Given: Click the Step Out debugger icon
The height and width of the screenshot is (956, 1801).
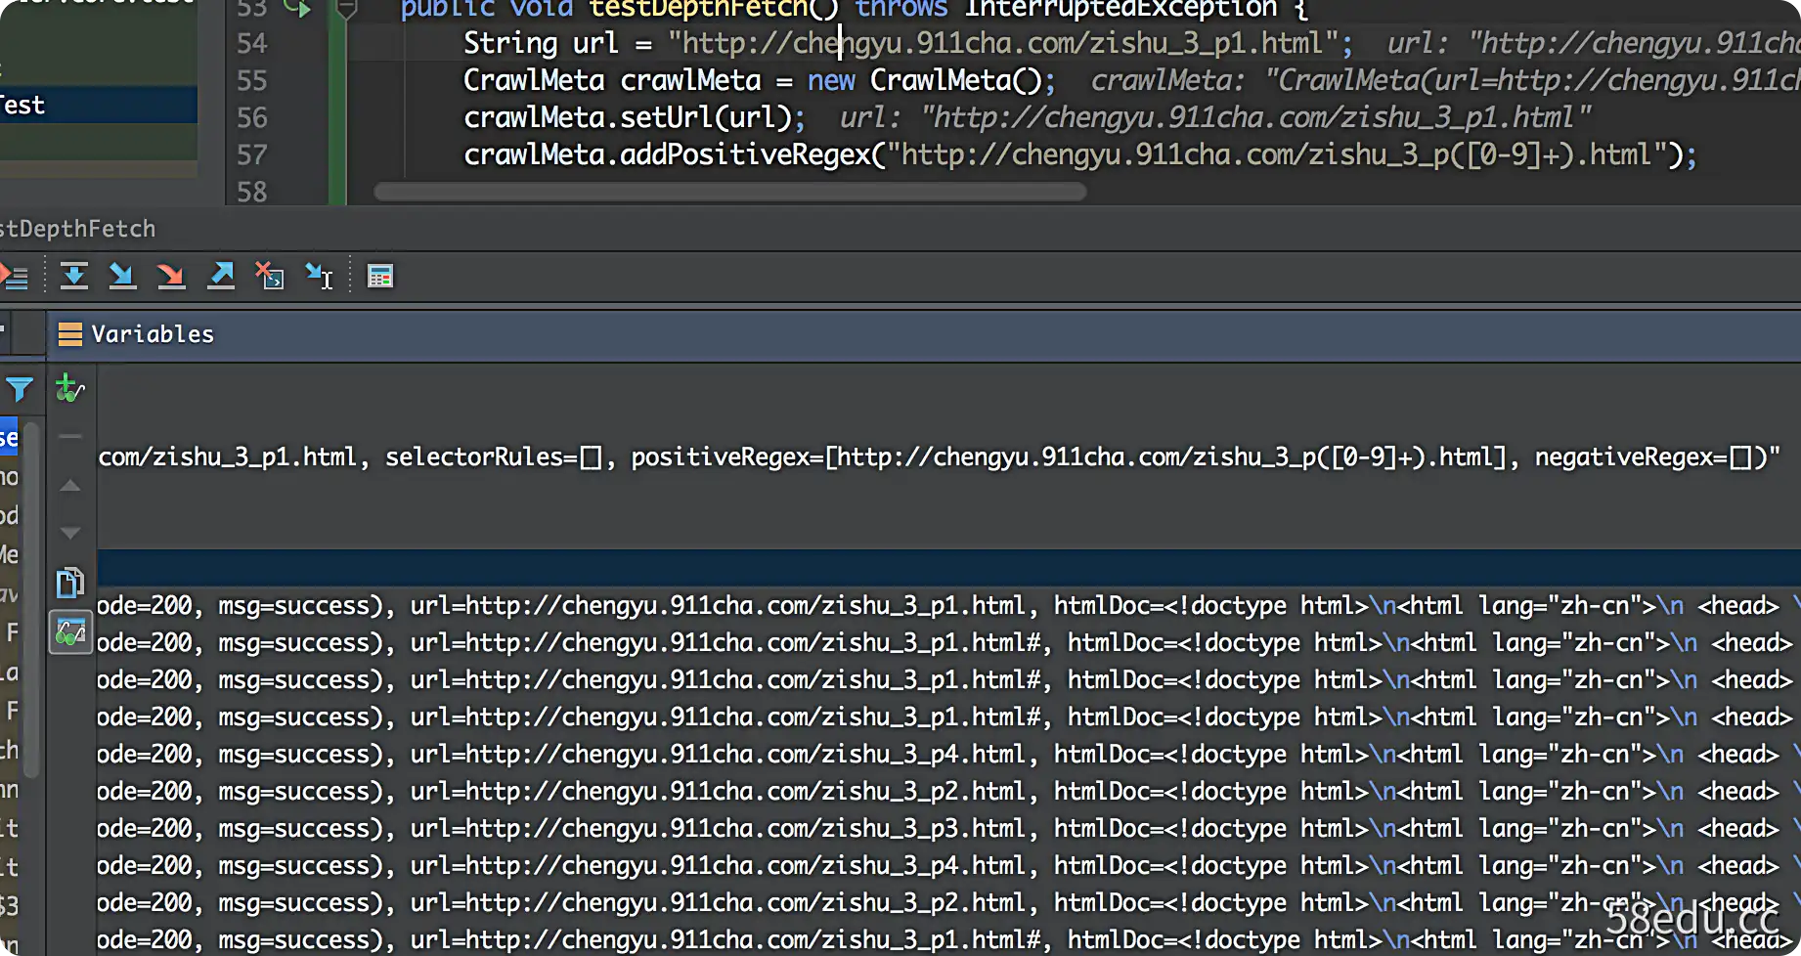Looking at the screenshot, I should [221, 277].
